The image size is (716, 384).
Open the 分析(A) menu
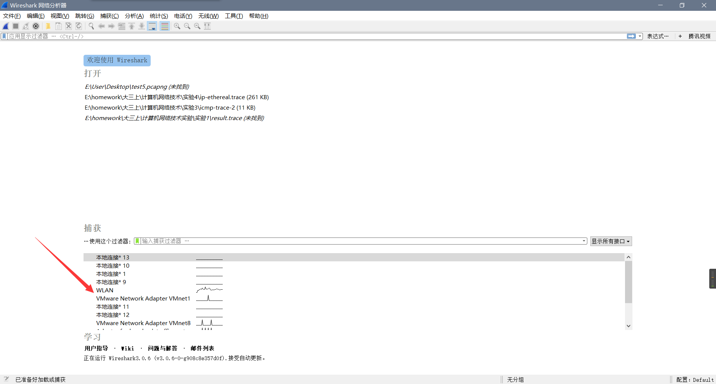(134, 16)
